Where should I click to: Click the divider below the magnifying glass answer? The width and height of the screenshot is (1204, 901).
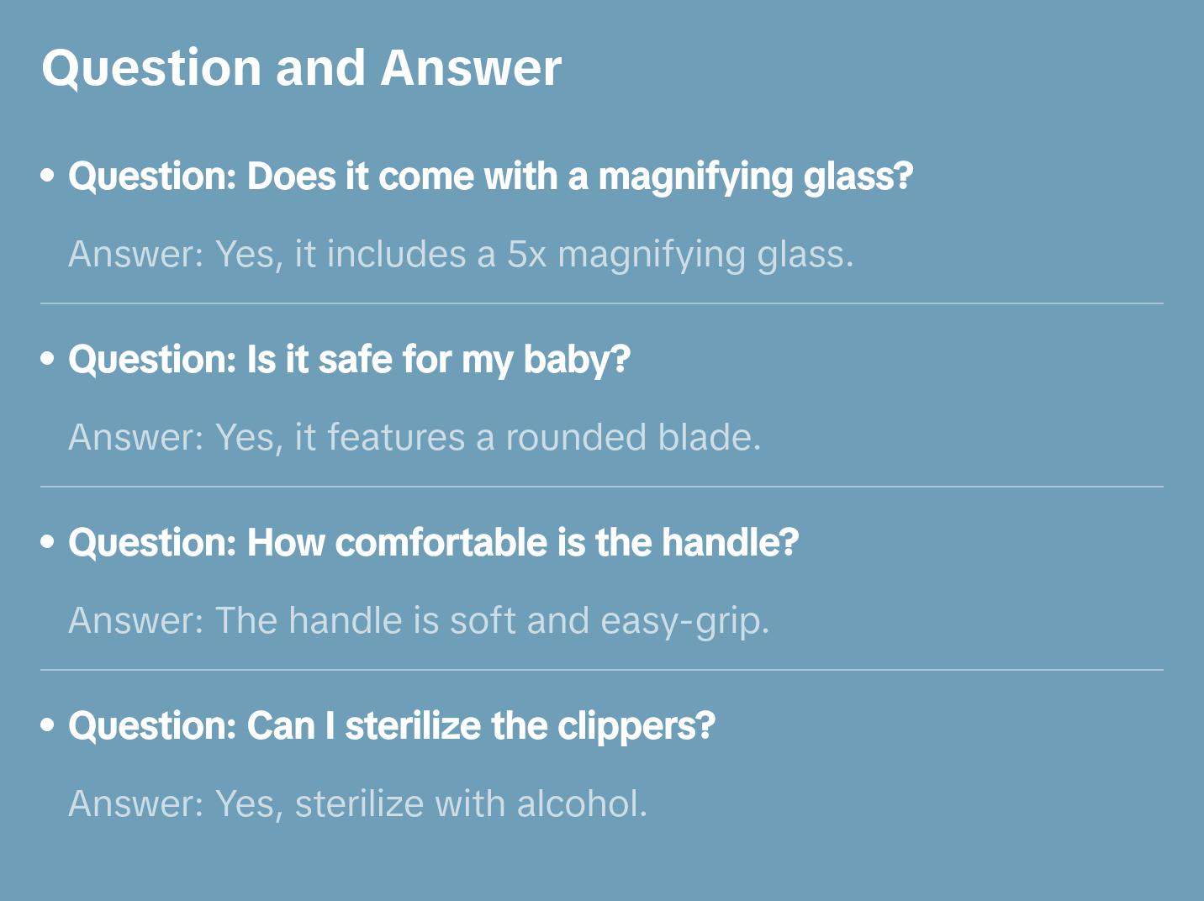pos(601,303)
